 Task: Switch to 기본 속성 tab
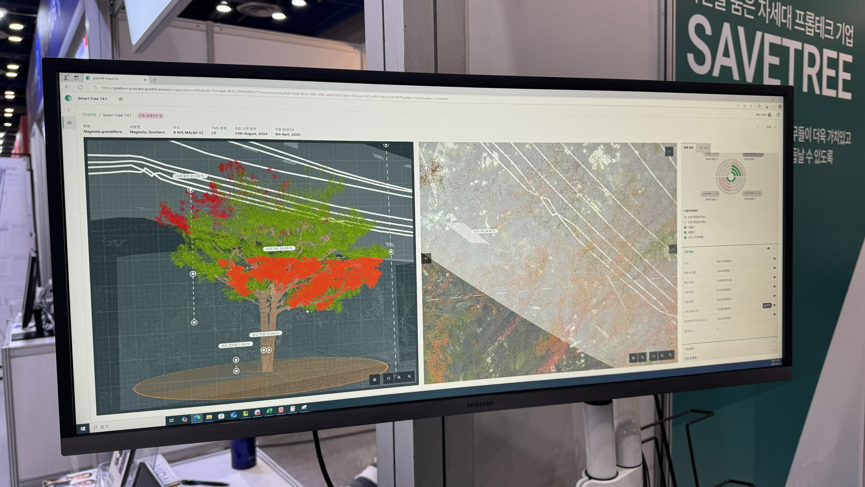coord(703,148)
